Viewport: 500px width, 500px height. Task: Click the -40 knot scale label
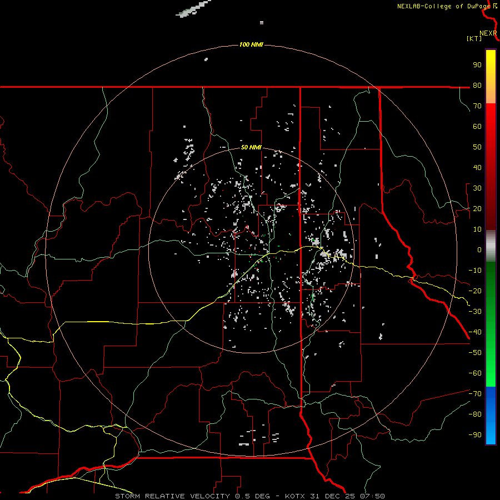coord(475,332)
